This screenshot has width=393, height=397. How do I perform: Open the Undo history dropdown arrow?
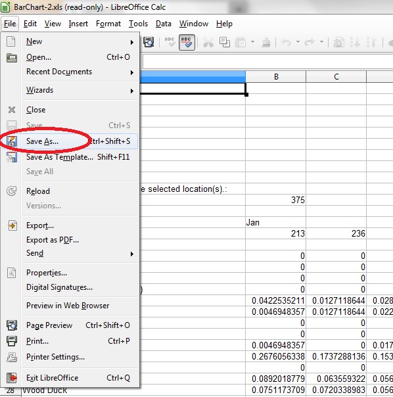298,41
